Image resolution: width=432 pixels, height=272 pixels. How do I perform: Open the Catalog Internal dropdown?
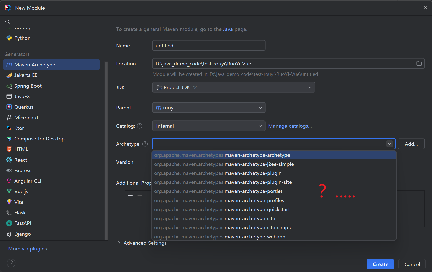[x=208, y=126]
